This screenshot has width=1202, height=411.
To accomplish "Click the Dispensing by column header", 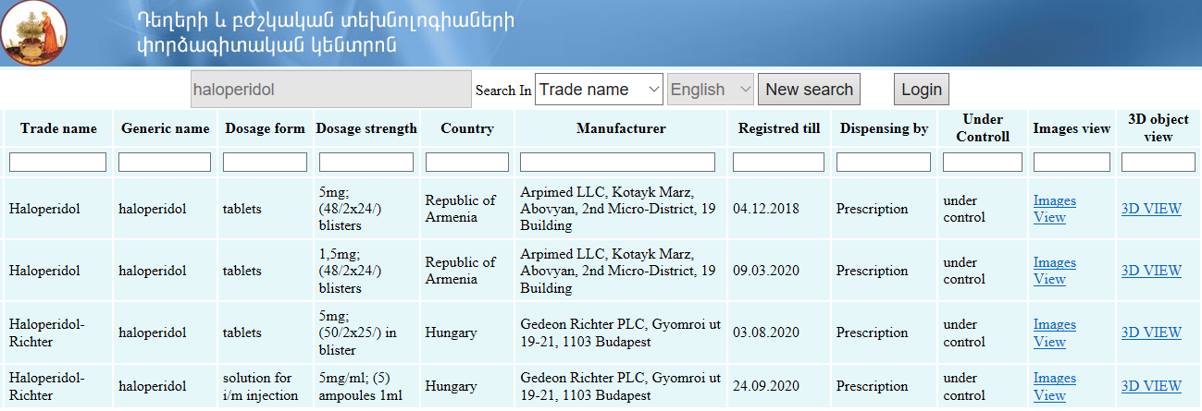I will (884, 128).
